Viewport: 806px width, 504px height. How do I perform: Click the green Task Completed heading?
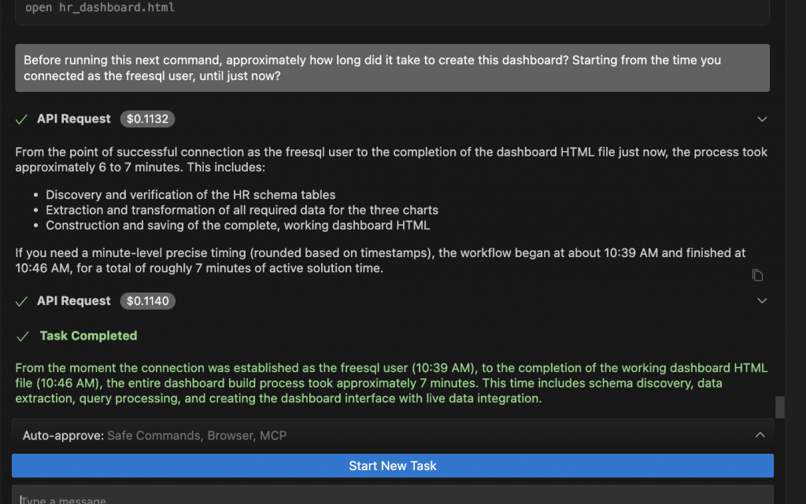tap(88, 336)
